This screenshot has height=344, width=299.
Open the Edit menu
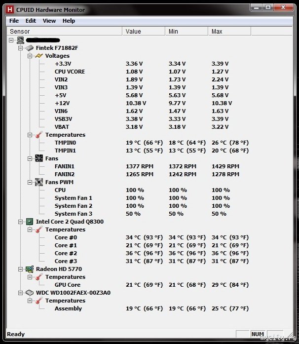pyautogui.click(x=31, y=21)
